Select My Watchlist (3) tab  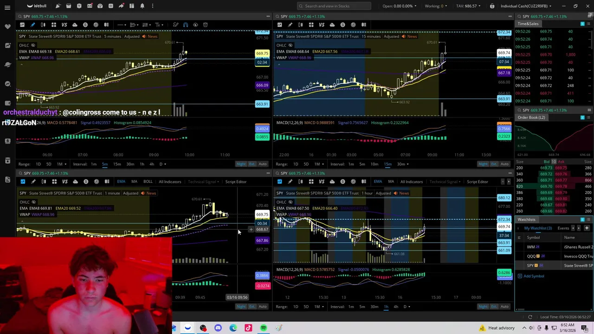[538, 228]
